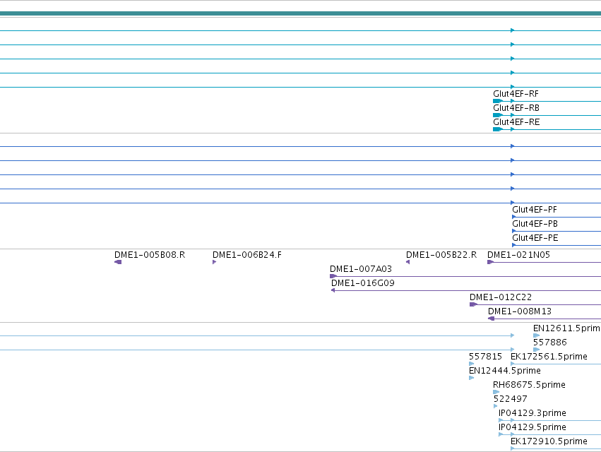Click the 557886 EST label
The height and width of the screenshot is (452, 601).
[549, 343]
